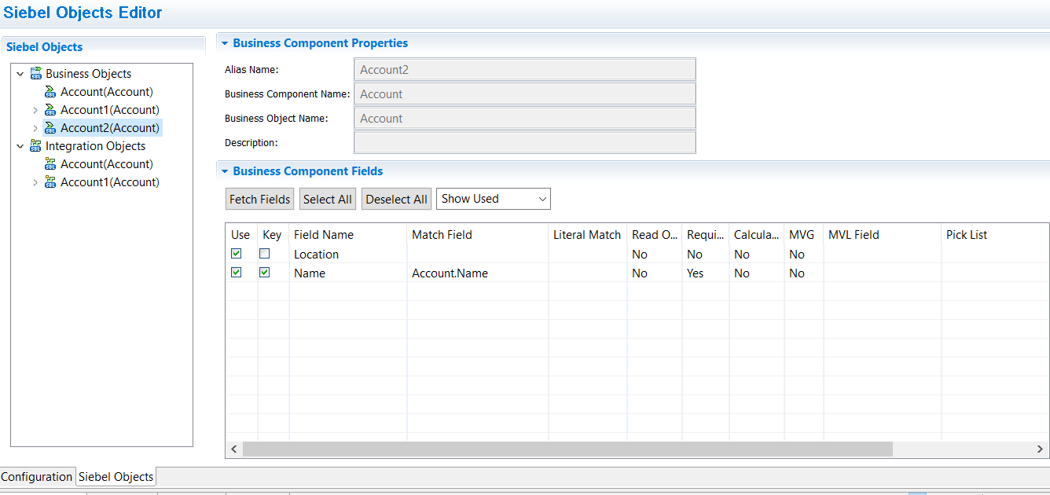1050x495 pixels.
Task: Click the MVG value in the Location row
Action: tap(797, 255)
